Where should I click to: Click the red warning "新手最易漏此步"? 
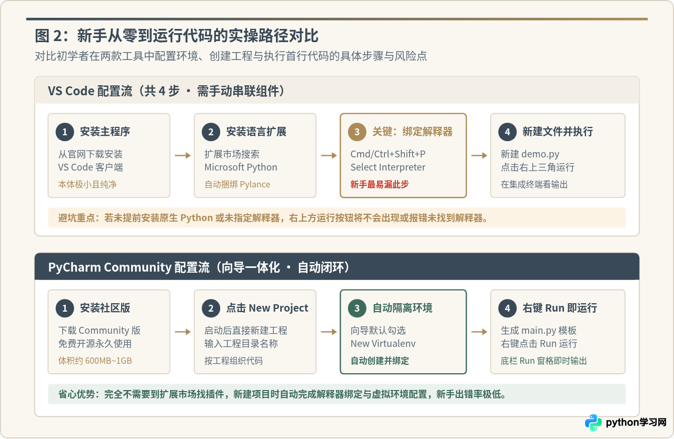point(380,184)
